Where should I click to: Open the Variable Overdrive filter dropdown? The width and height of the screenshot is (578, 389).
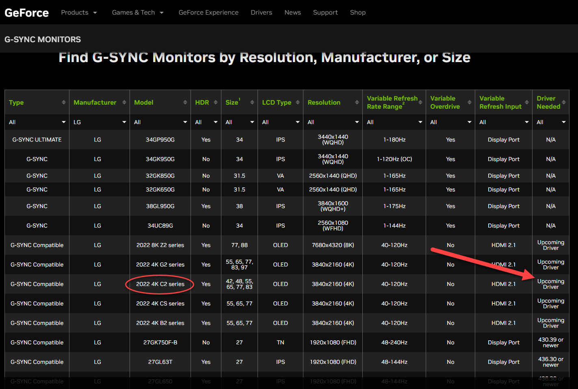(x=450, y=122)
